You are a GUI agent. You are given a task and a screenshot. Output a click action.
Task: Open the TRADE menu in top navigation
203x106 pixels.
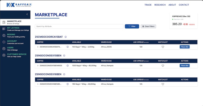point(148,5)
